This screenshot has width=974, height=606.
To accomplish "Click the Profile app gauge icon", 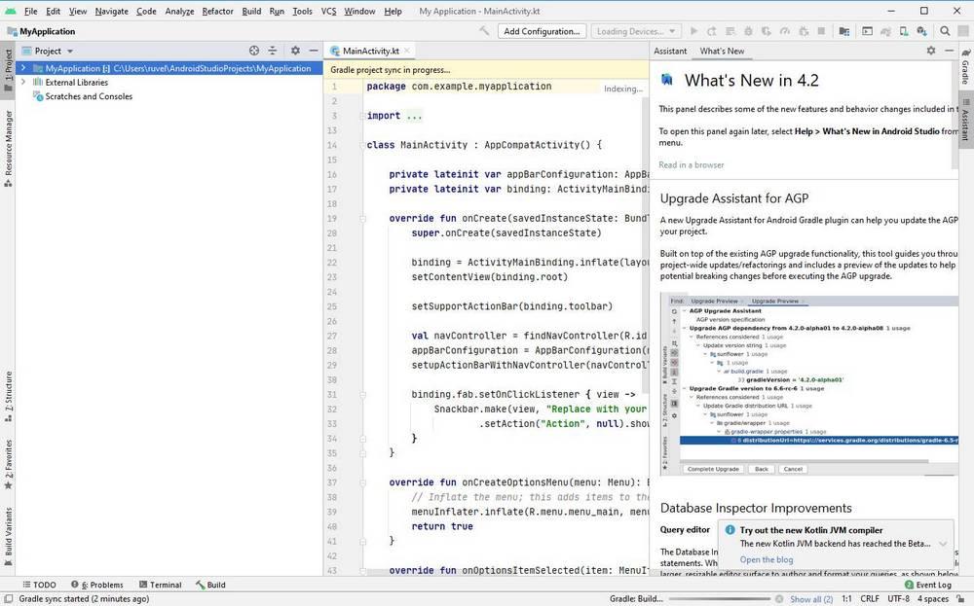I will pos(785,31).
